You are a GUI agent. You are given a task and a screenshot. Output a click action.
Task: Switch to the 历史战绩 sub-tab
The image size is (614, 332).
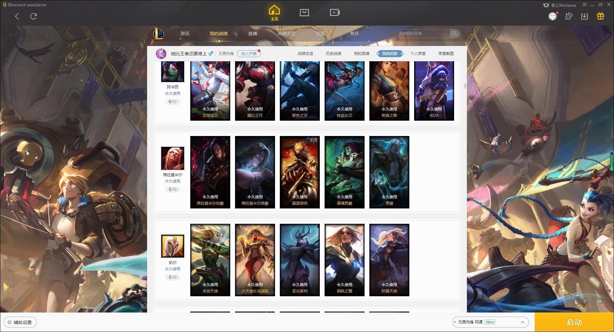coord(334,54)
